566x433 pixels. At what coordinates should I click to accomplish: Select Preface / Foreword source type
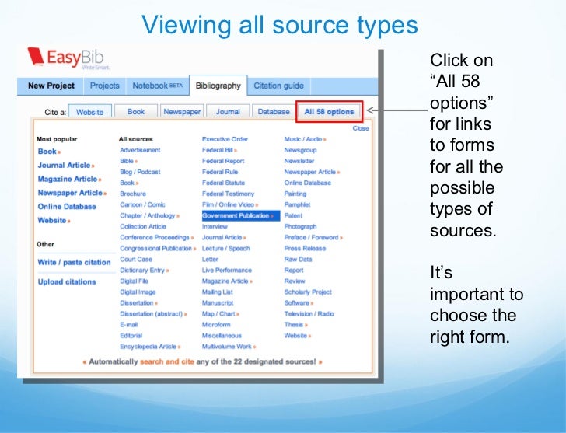click(x=313, y=237)
